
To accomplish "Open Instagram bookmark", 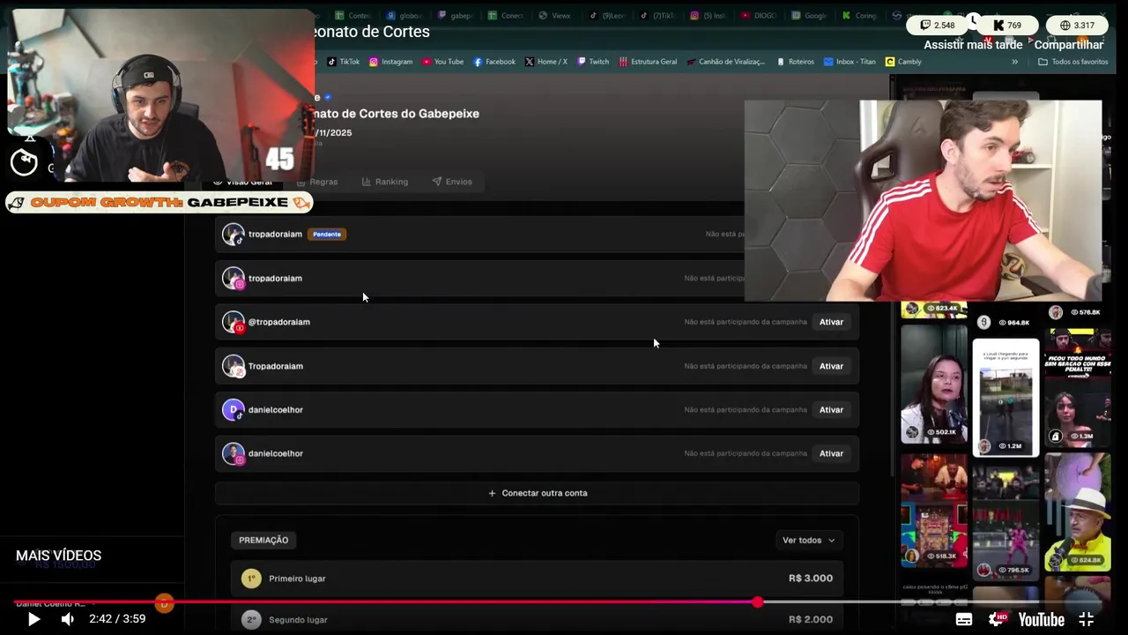I will 390,62.
